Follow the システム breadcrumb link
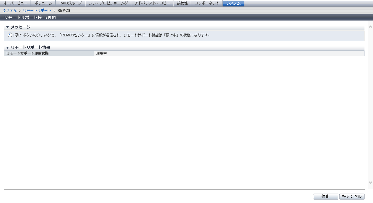The height and width of the screenshot is (203, 373). pos(10,11)
